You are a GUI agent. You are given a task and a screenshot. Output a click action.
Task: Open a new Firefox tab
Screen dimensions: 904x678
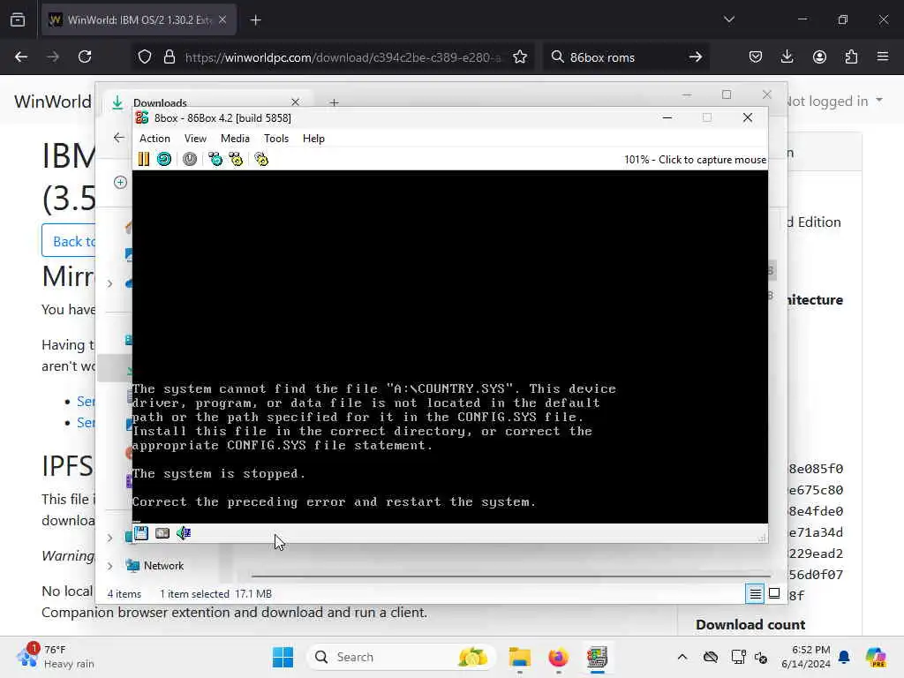click(x=255, y=20)
